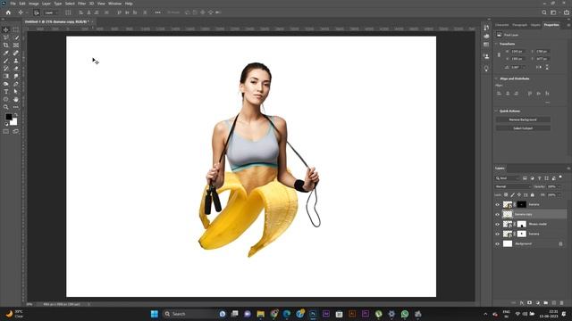Screen dimensions: 572x321
Task: Click the Delete layer trash icon
Action: click(x=562, y=303)
